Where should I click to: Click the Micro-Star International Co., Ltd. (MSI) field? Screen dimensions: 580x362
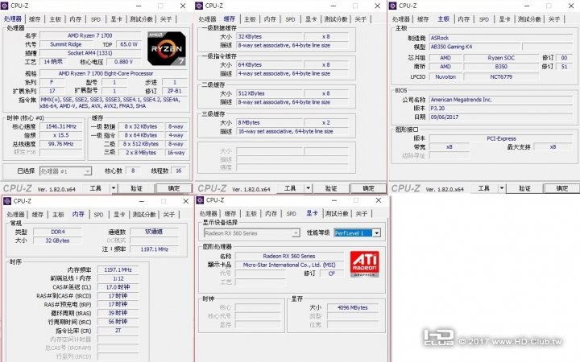[289, 265]
